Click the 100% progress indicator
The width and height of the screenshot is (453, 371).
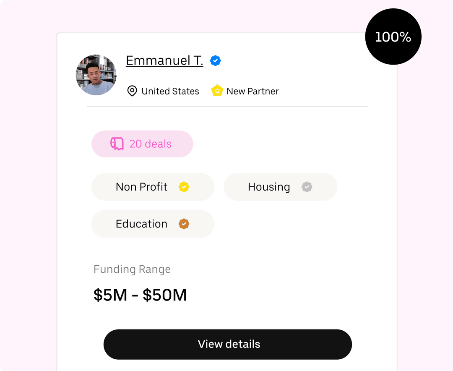click(x=393, y=37)
